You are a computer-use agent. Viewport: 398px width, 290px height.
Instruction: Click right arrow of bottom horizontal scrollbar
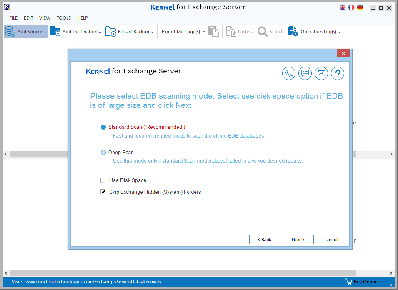click(391, 273)
